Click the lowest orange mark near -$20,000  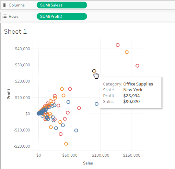coord(66,144)
